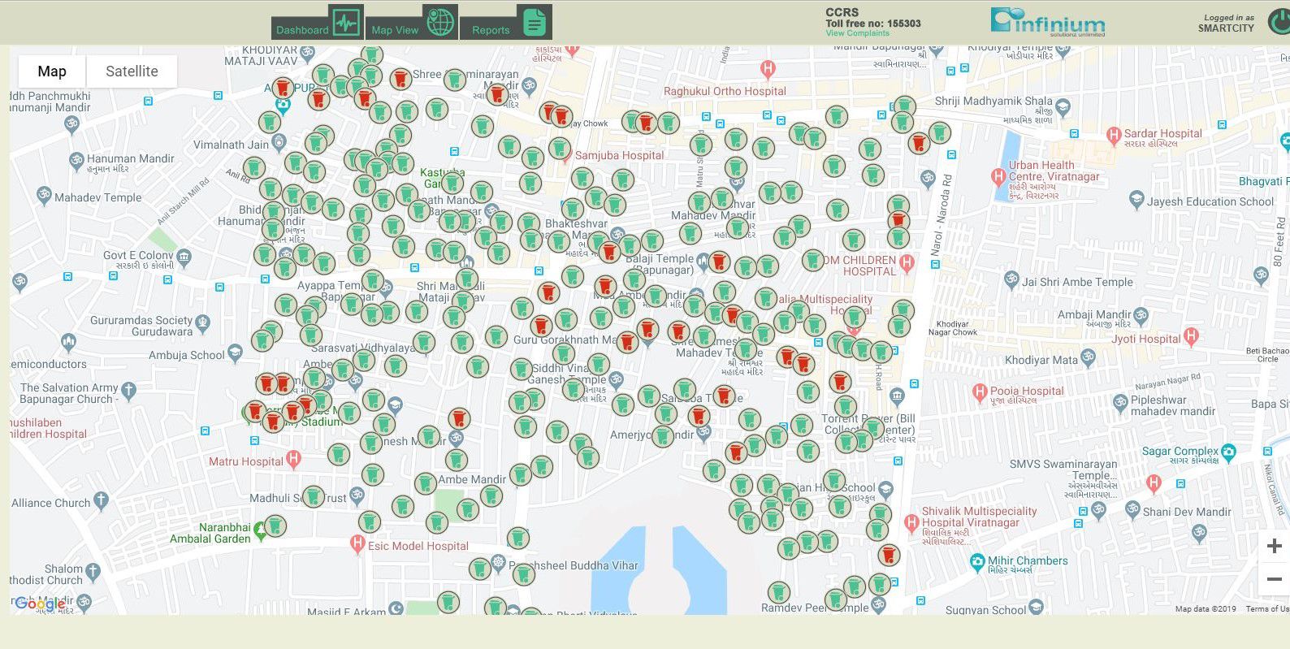1290x649 pixels.
Task: Switch the map to Satellite view
Action: click(132, 71)
